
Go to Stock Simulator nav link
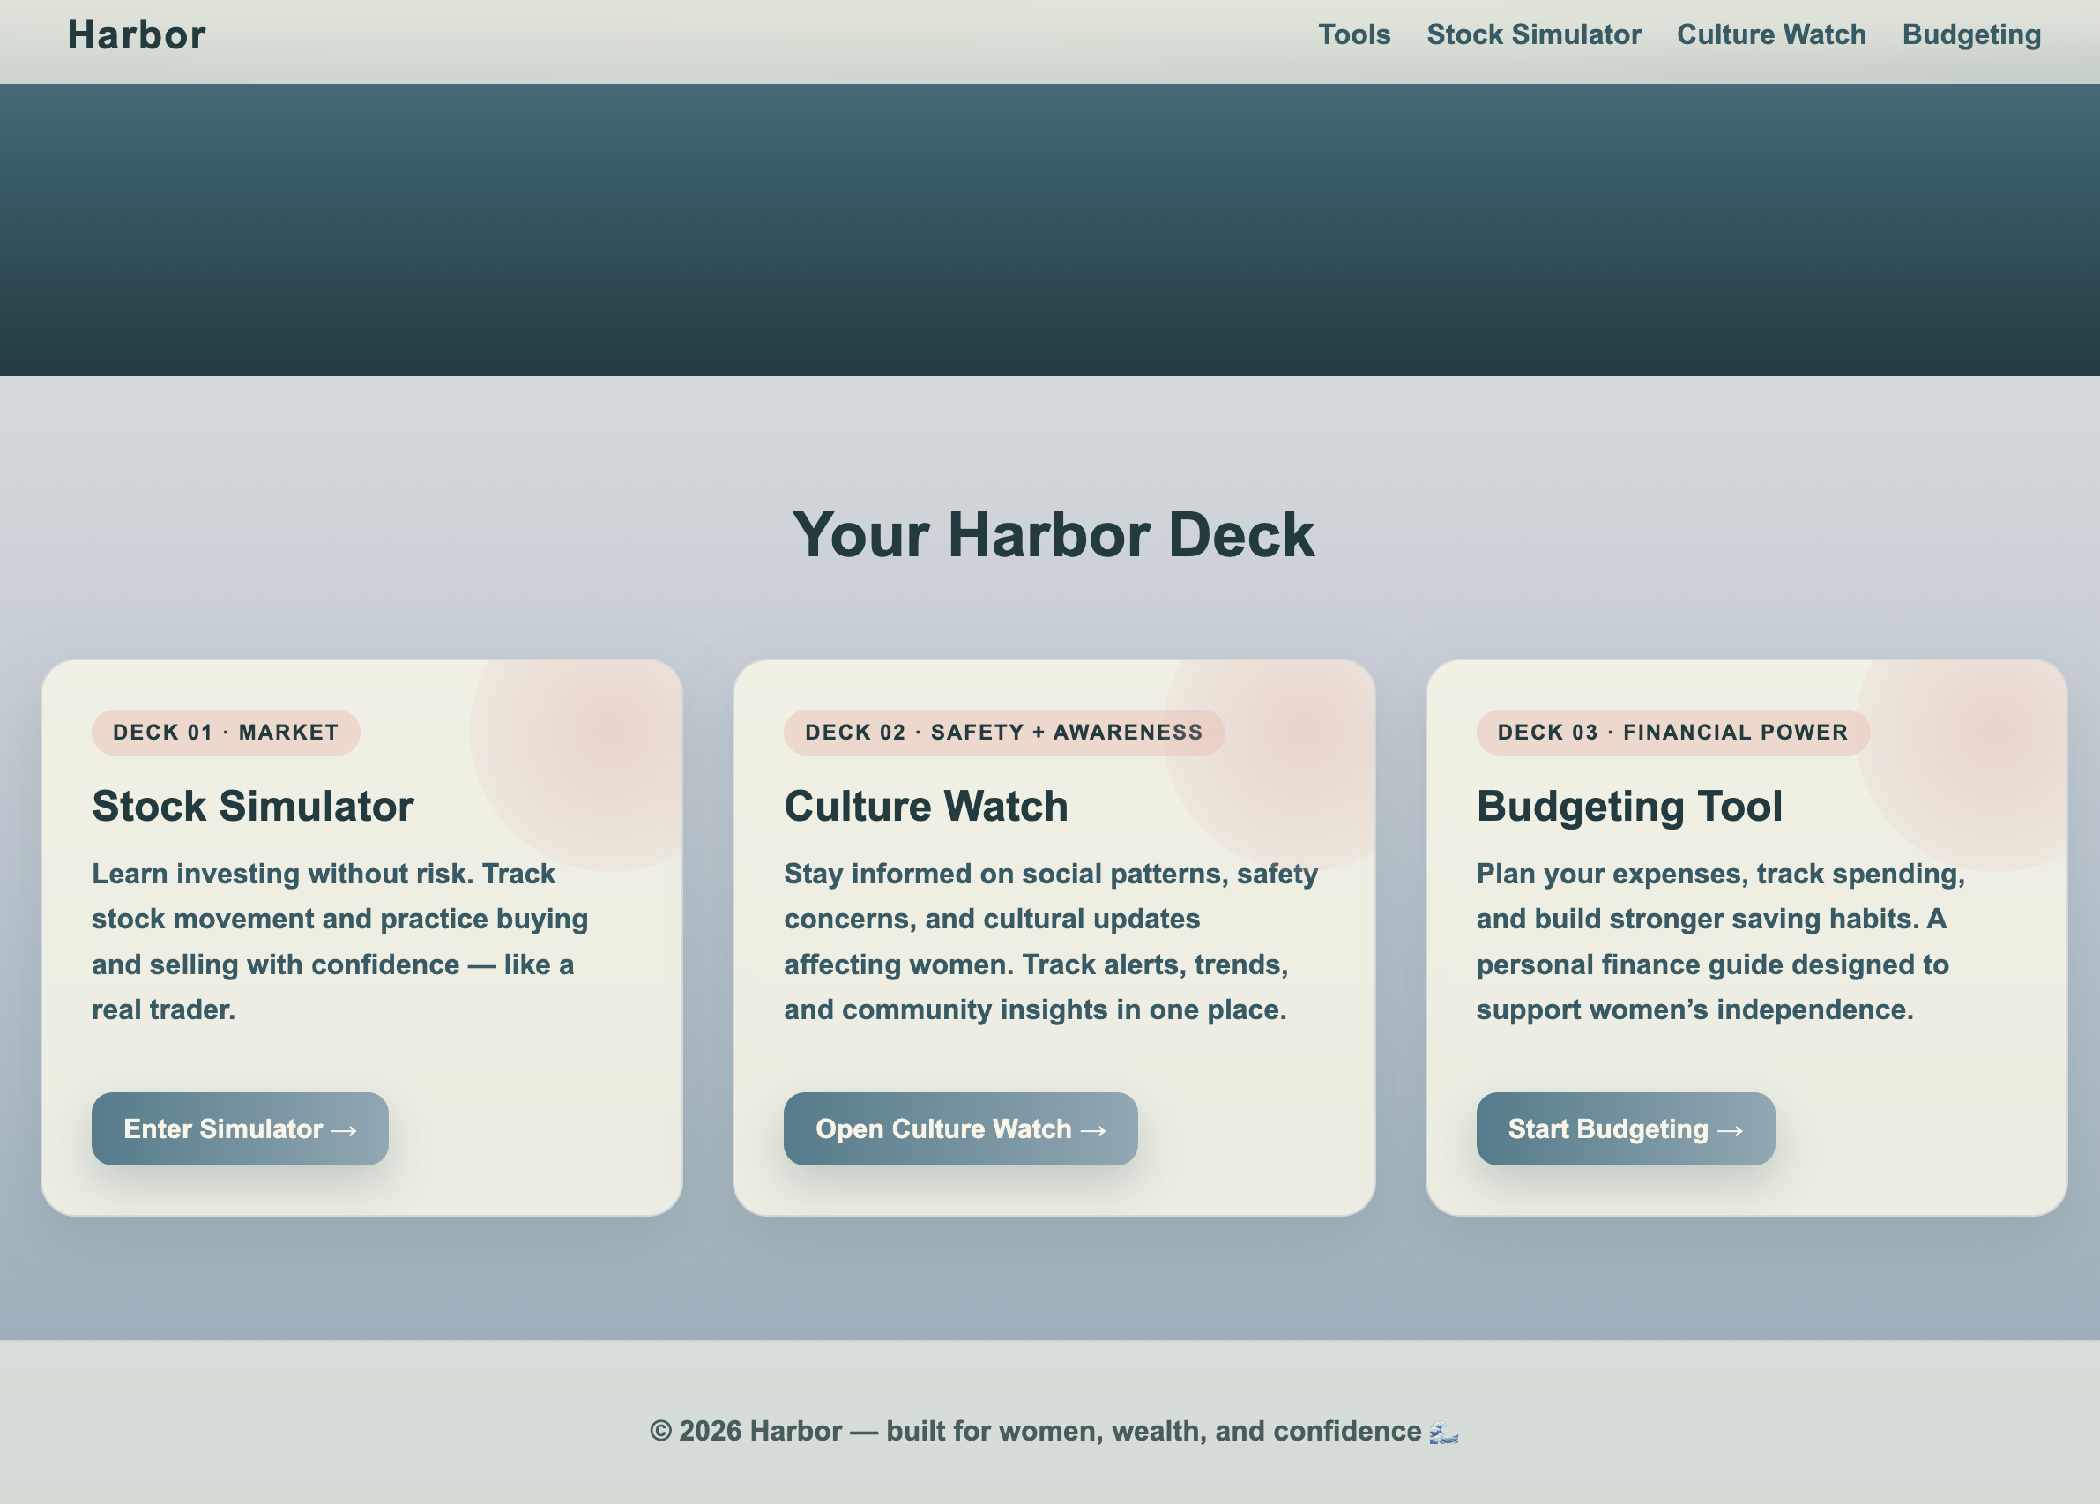tap(1533, 35)
